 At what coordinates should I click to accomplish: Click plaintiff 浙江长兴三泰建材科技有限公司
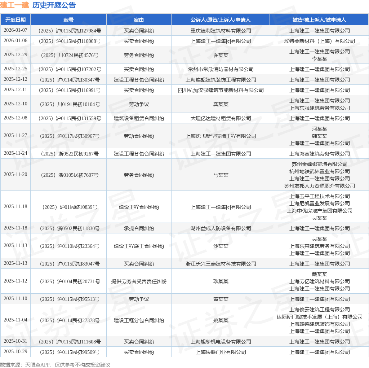[221, 264]
